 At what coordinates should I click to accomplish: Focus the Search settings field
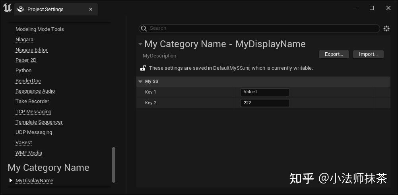pyautogui.click(x=262, y=28)
